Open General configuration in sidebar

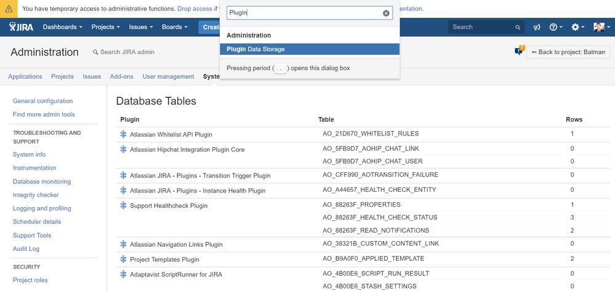point(42,101)
